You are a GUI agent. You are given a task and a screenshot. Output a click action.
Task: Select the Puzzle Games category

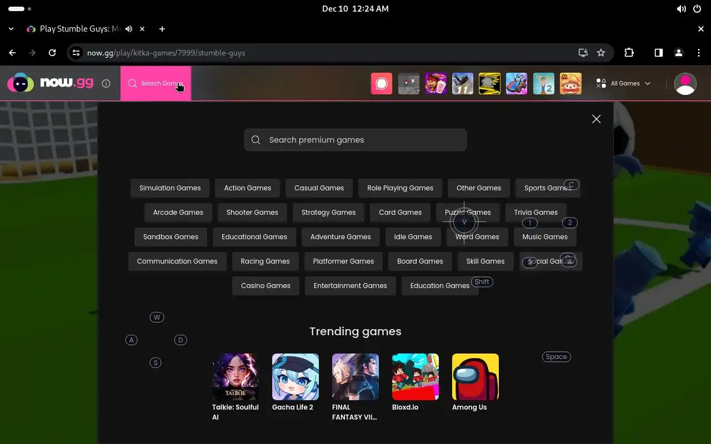click(468, 212)
